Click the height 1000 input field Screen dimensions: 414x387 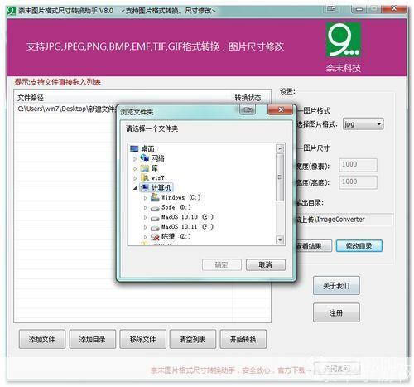pyautogui.click(x=358, y=182)
